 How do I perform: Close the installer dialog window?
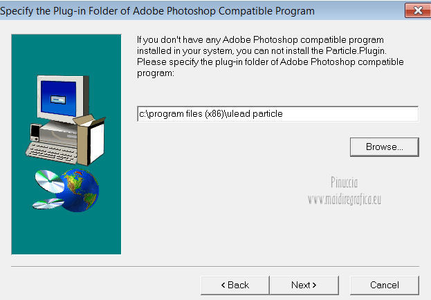[416, 11]
